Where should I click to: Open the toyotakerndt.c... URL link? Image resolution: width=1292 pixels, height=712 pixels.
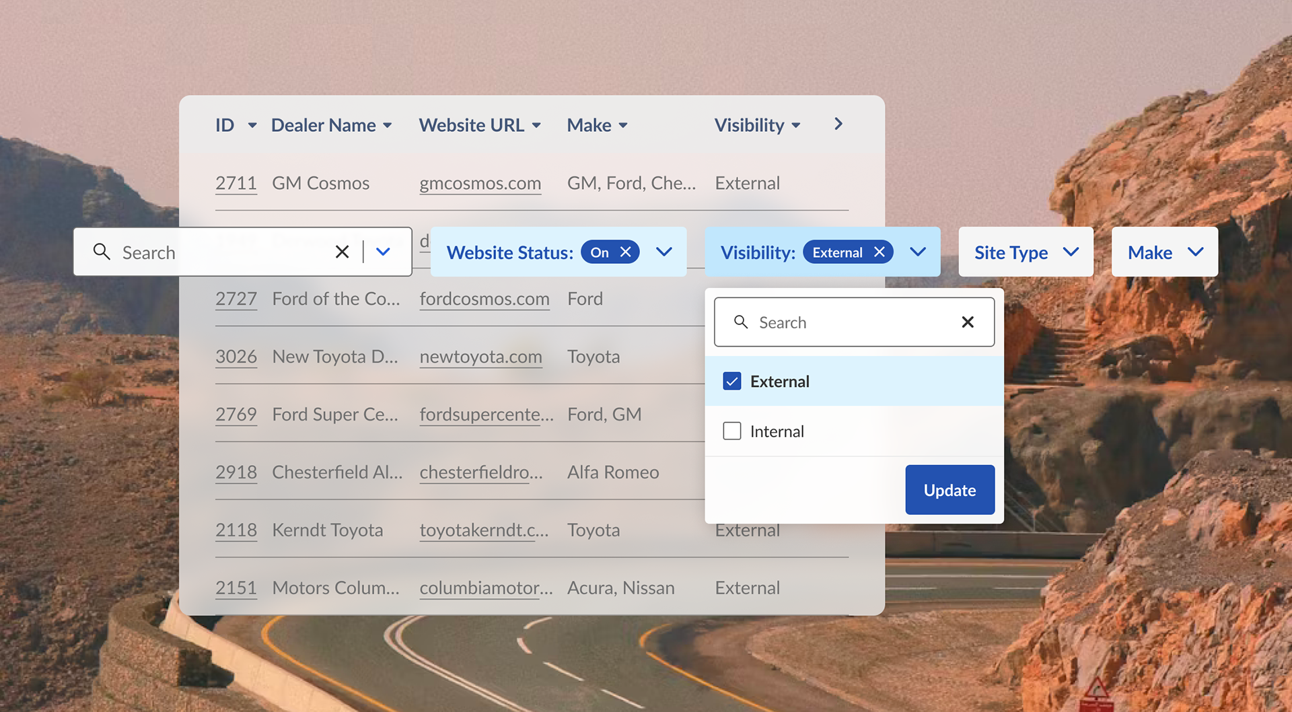(x=485, y=530)
